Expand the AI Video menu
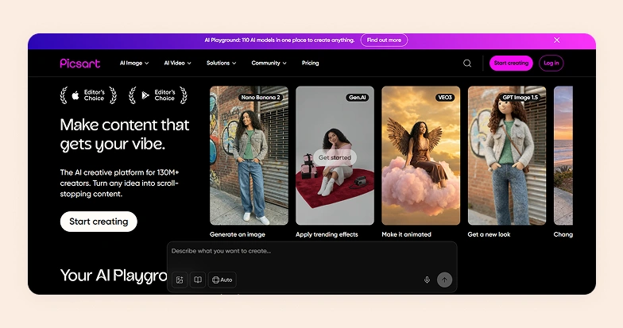This screenshot has width=623, height=328. (178, 64)
